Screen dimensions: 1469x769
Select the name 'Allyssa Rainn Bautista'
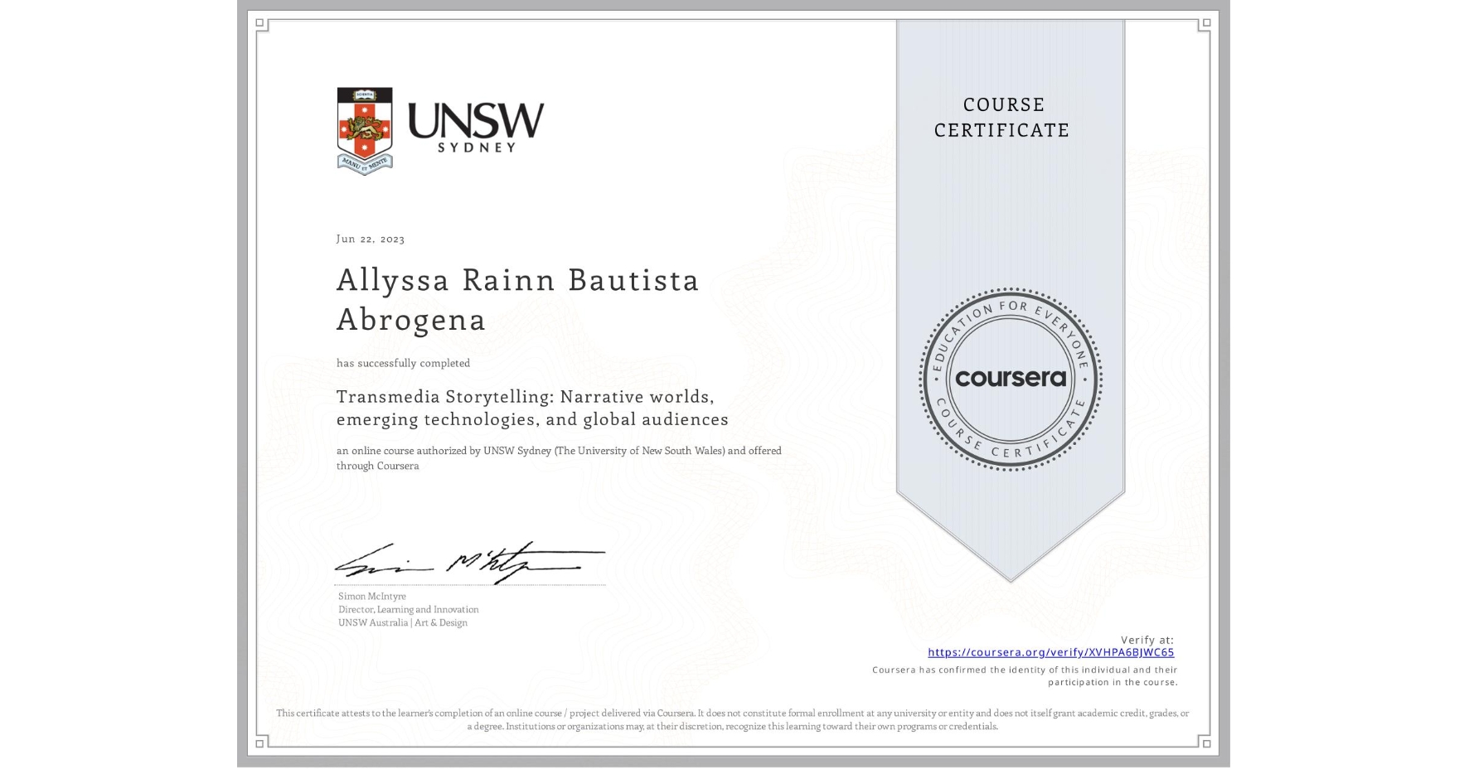[517, 280]
